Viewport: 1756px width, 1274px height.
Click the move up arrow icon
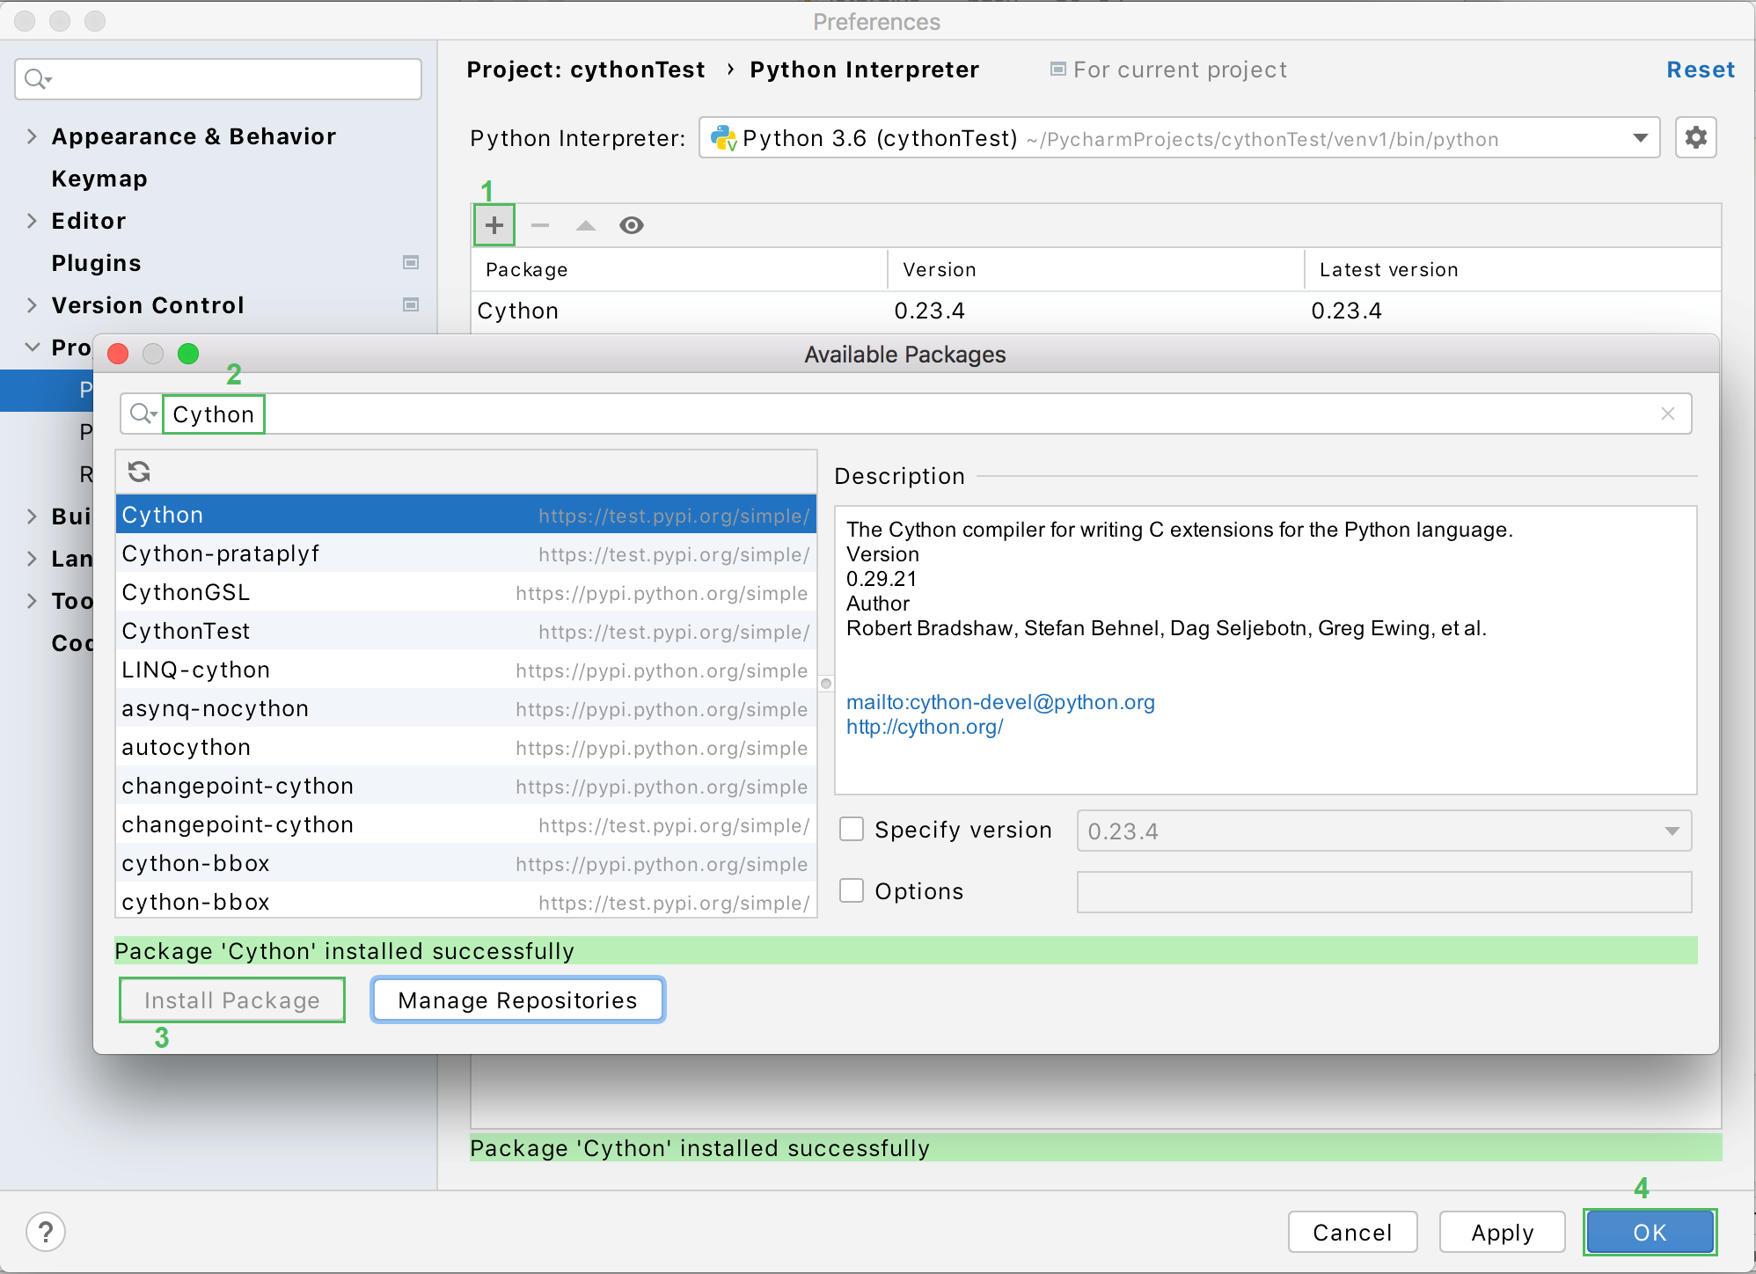(x=585, y=225)
